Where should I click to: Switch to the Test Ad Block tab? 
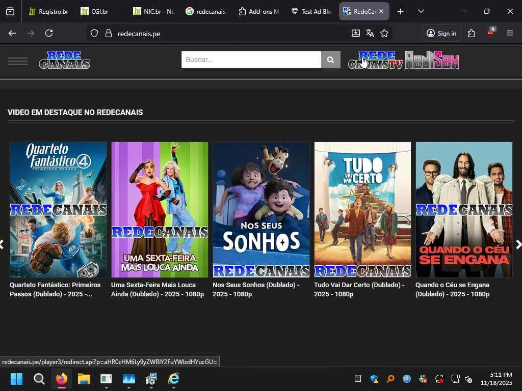tap(311, 11)
